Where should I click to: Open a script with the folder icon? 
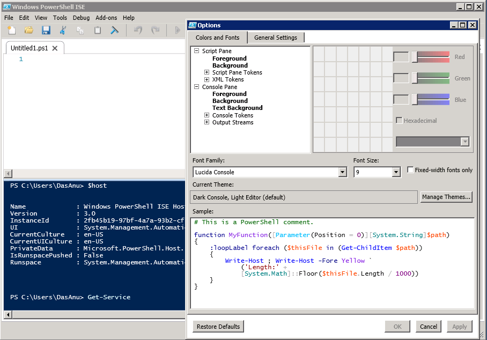click(x=28, y=30)
